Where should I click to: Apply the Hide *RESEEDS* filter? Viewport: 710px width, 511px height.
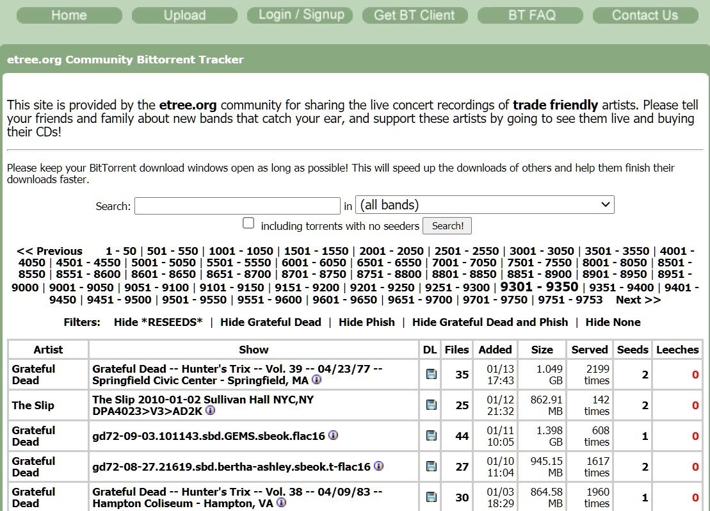click(x=158, y=322)
